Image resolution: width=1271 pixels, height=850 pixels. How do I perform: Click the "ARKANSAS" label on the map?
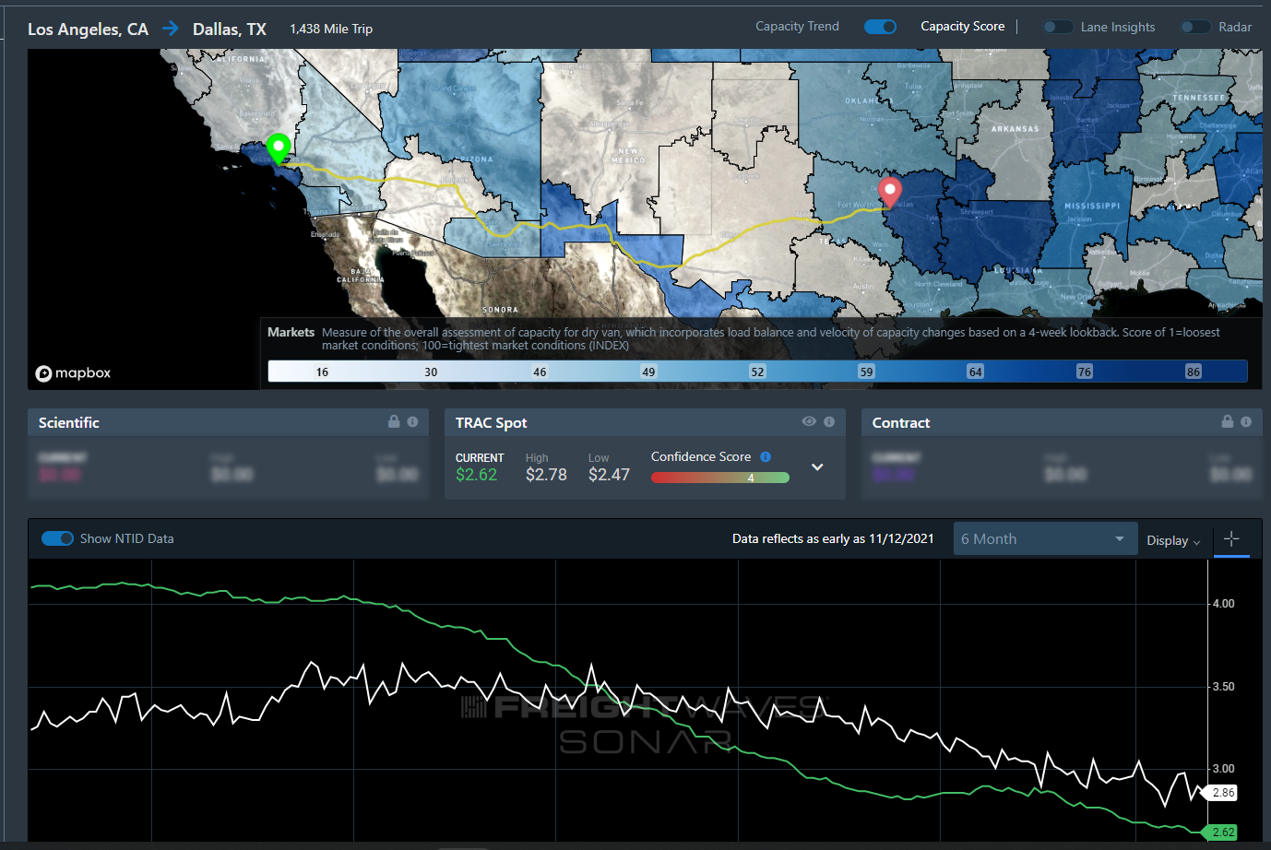1015,129
